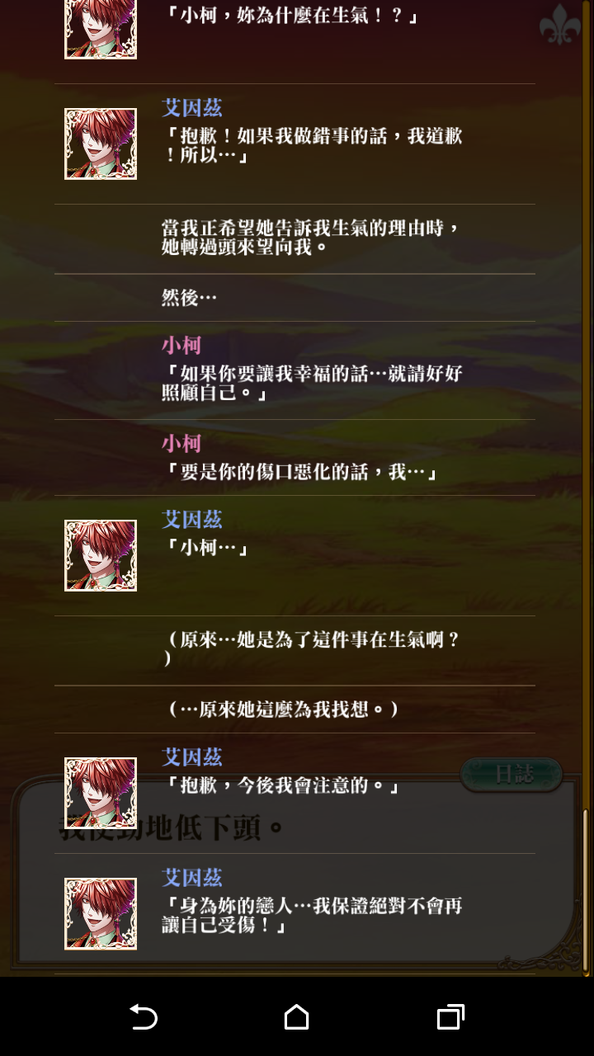Select the line 「如果你要讓我幸福的話…」
Image resolution: width=594 pixels, height=1056 pixels.
coord(313,383)
